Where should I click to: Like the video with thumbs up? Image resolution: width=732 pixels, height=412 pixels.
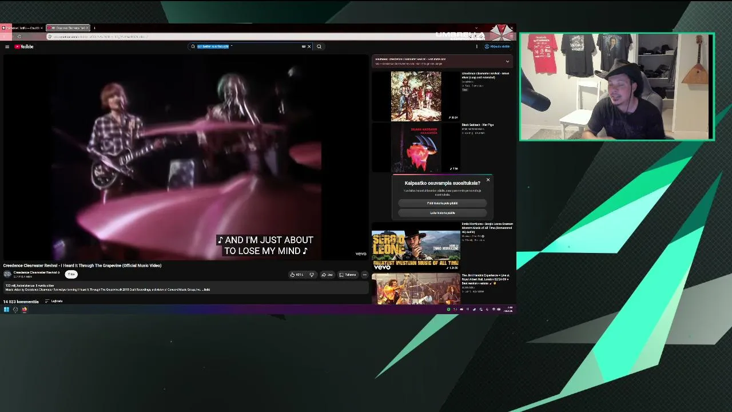296,275
